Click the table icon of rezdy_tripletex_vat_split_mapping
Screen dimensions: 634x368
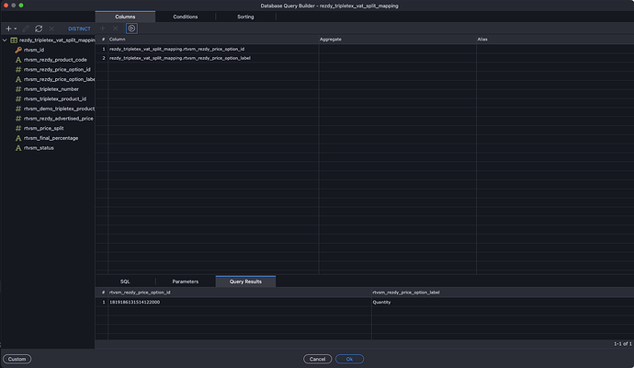[14, 40]
